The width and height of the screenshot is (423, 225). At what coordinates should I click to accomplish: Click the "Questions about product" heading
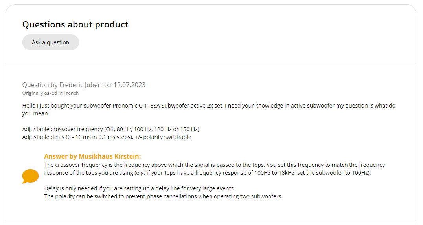click(x=75, y=24)
